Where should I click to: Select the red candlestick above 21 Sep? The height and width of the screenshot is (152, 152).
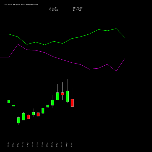[x=38, y=114]
